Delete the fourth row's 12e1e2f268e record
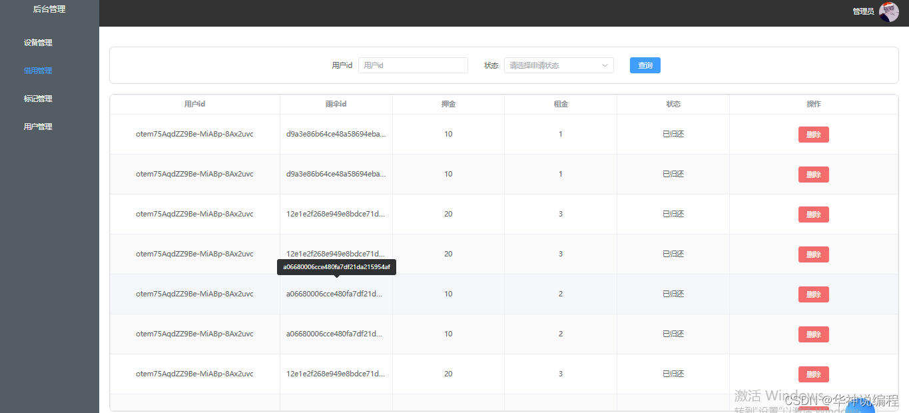The width and height of the screenshot is (909, 413). (x=814, y=254)
